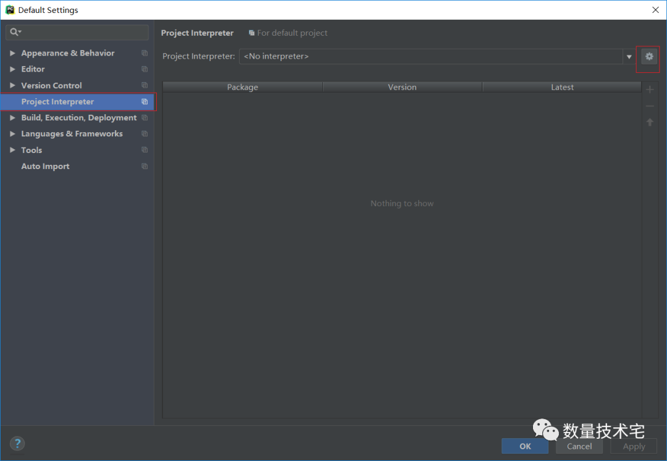The width and height of the screenshot is (667, 461).
Task: Click the upgrade package arrow icon
Action: point(650,122)
